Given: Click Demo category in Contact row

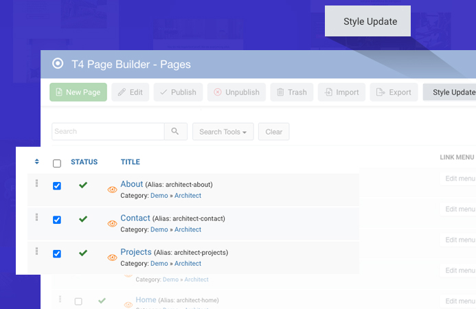Looking at the screenshot, I should tap(159, 229).
